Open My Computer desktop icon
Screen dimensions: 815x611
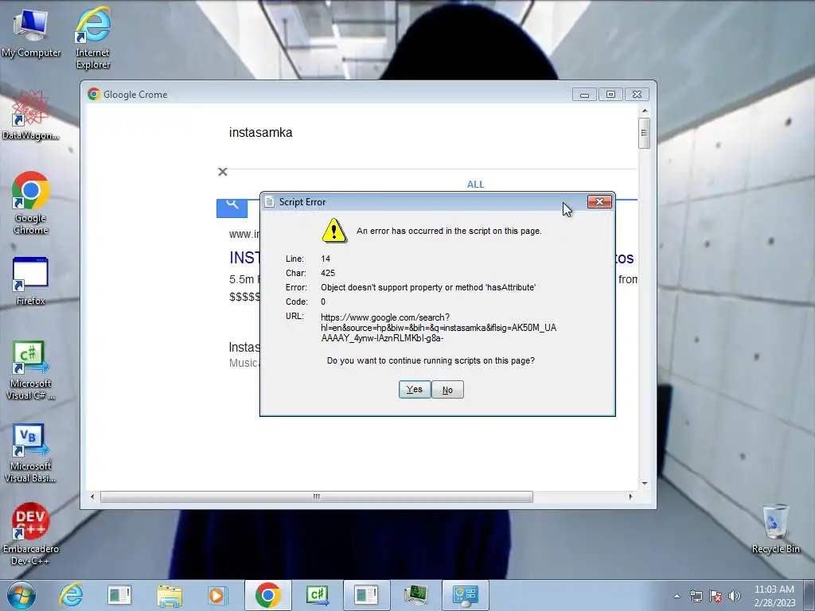[x=31, y=32]
